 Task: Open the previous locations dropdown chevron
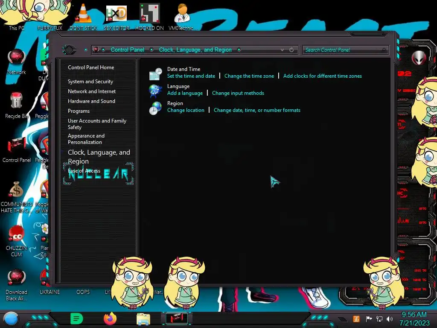pos(283,50)
